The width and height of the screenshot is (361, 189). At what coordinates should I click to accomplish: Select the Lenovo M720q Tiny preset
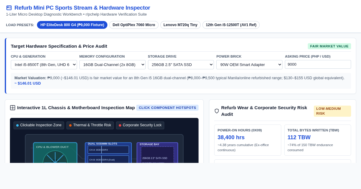180,25
